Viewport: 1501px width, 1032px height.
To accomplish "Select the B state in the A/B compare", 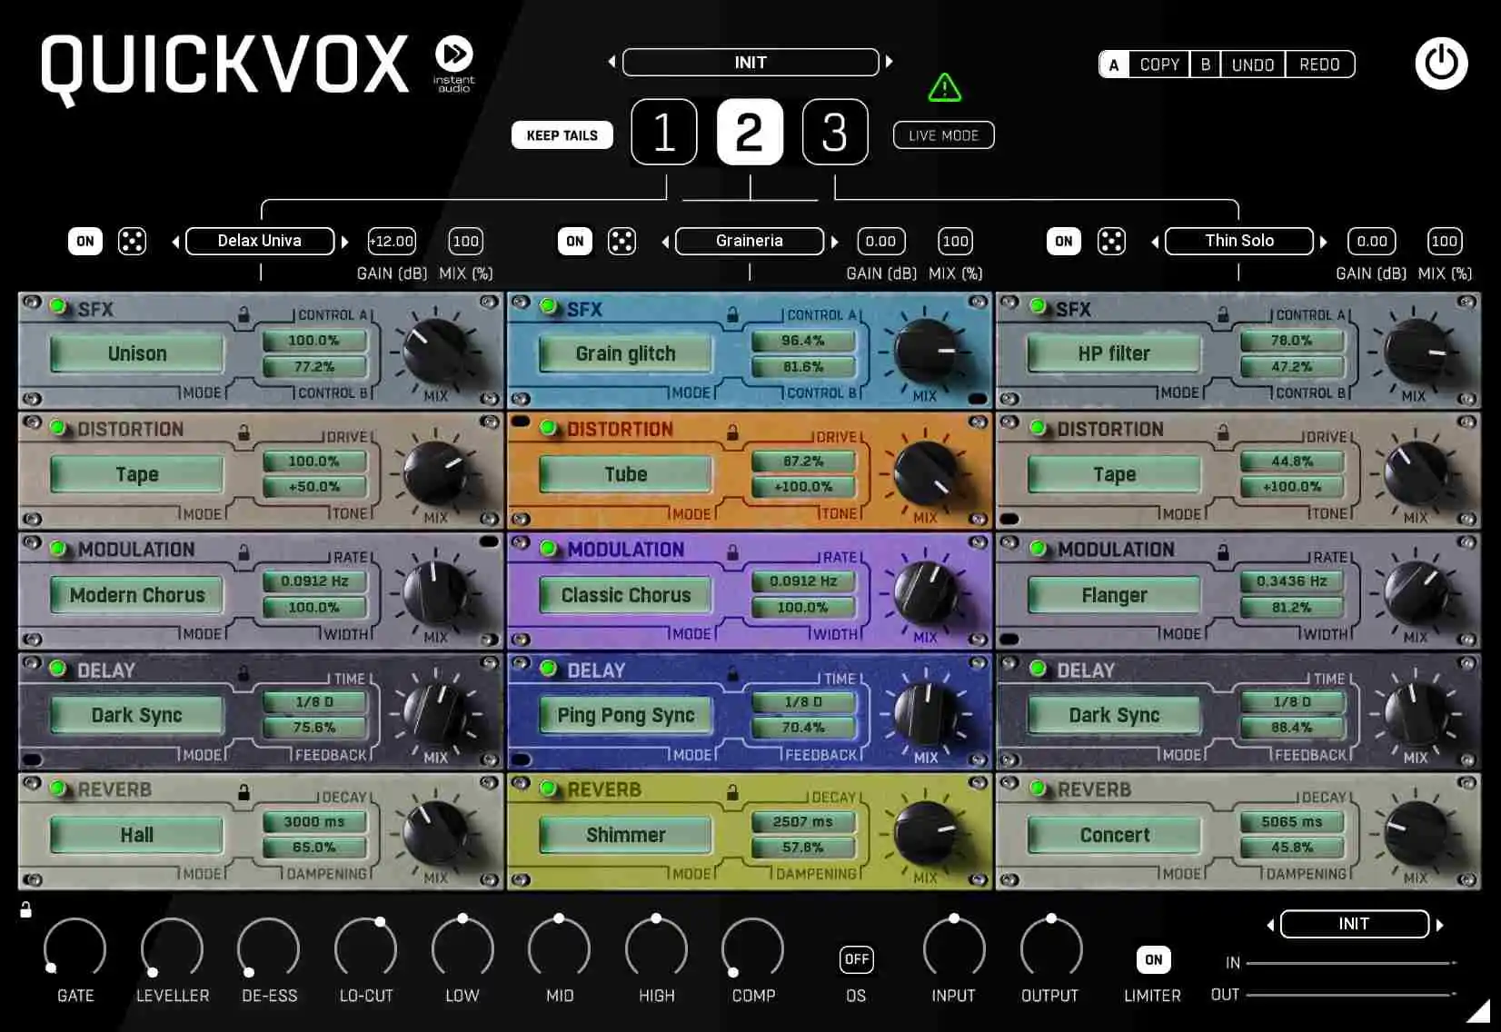I will click(x=1205, y=64).
